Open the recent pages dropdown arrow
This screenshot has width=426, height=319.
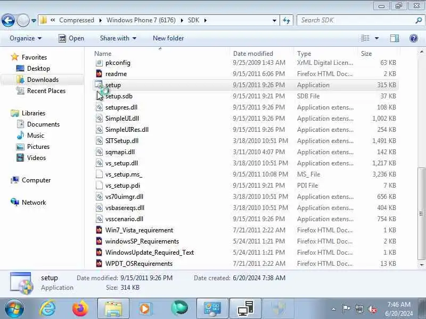[x=34, y=21]
